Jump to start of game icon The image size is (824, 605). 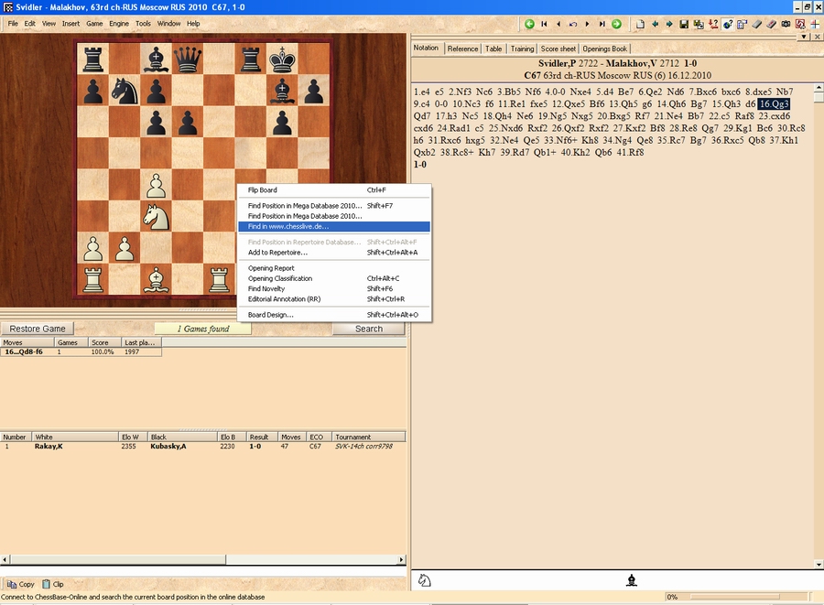pos(544,24)
